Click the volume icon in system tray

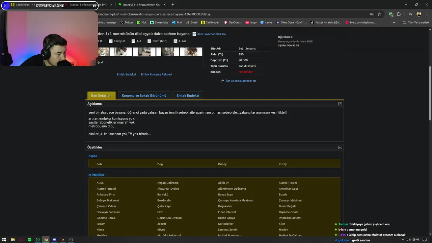[408, 240]
